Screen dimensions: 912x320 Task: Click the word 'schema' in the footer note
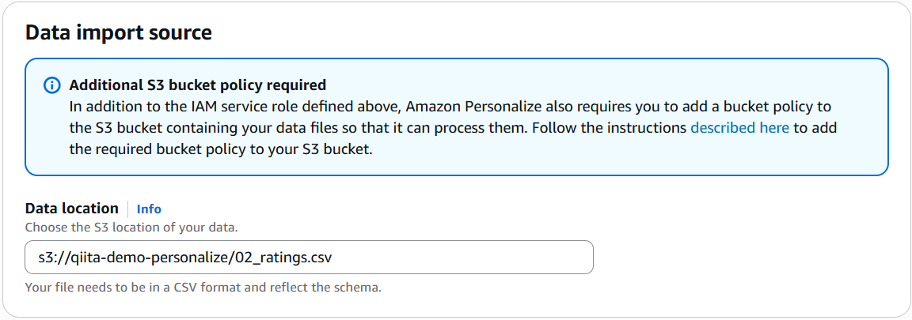coord(359,287)
